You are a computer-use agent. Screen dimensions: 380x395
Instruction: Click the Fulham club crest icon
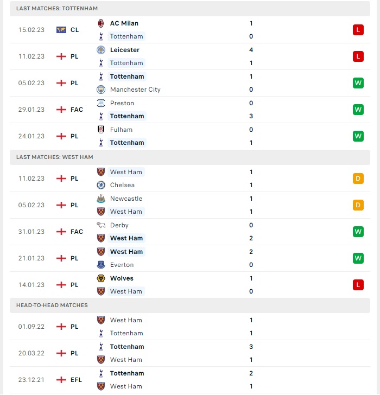(x=101, y=130)
